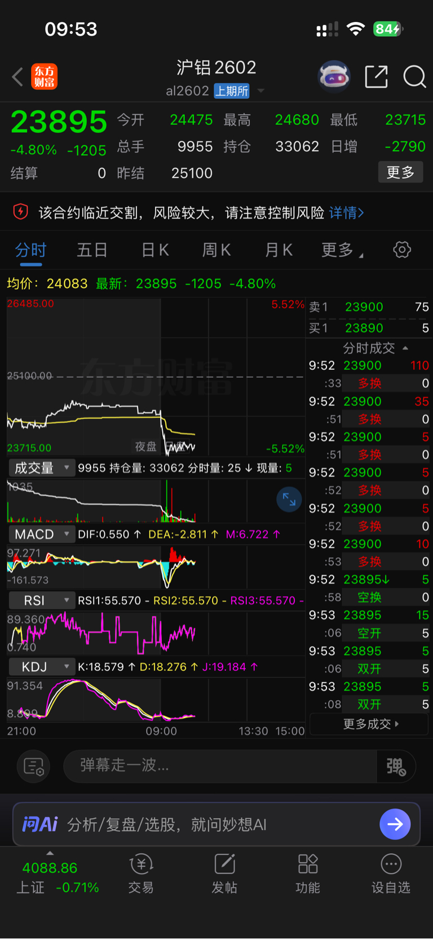Open the 成交量 indicator dropdown
The width and height of the screenshot is (433, 939).
click(x=42, y=468)
